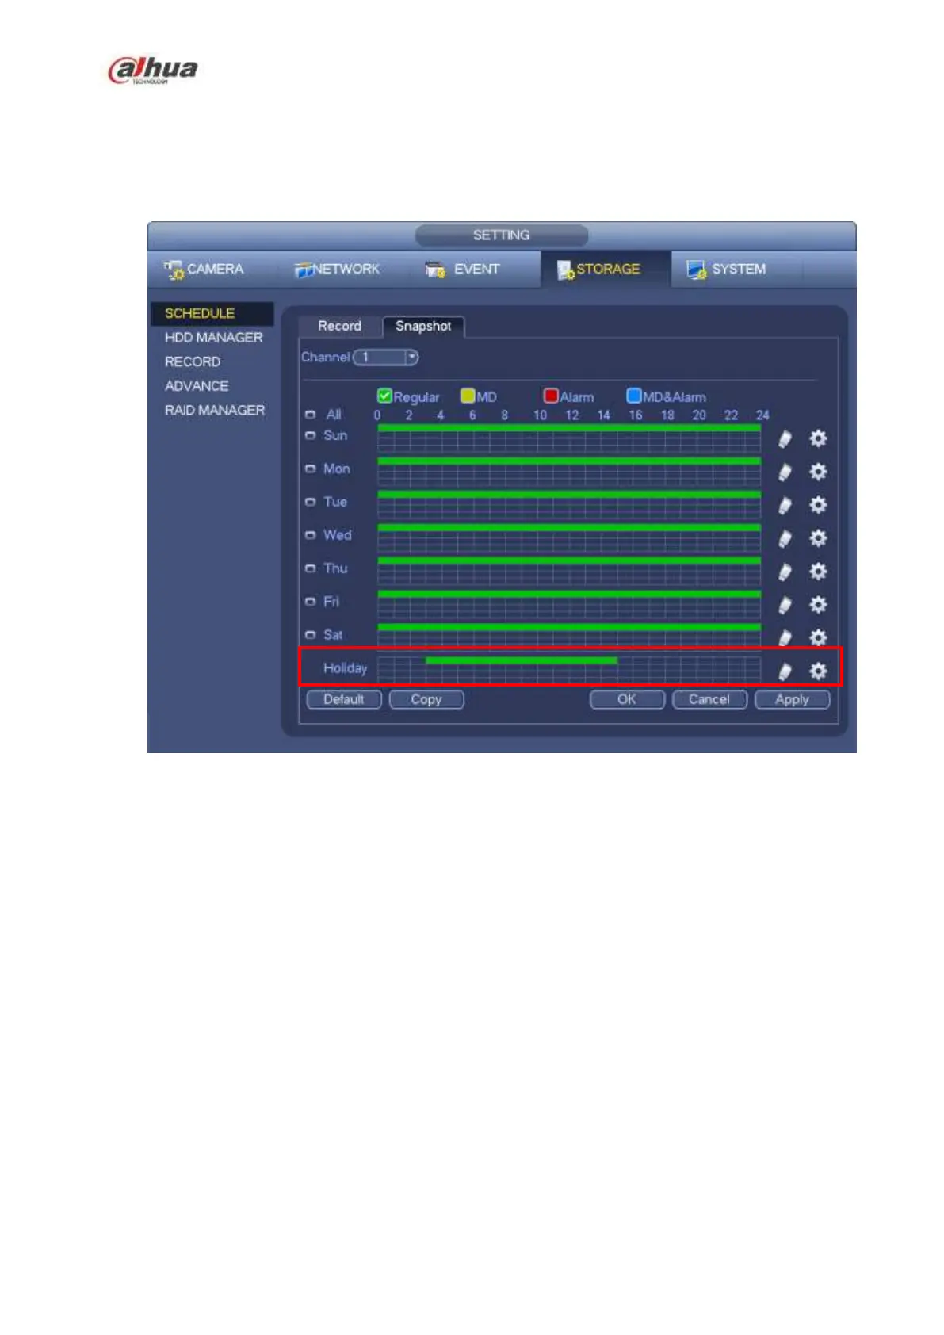Select HDD MANAGER in the sidebar

tap(213, 338)
